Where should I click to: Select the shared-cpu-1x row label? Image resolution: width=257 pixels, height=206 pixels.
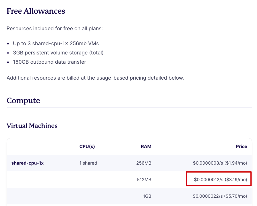[27, 163]
